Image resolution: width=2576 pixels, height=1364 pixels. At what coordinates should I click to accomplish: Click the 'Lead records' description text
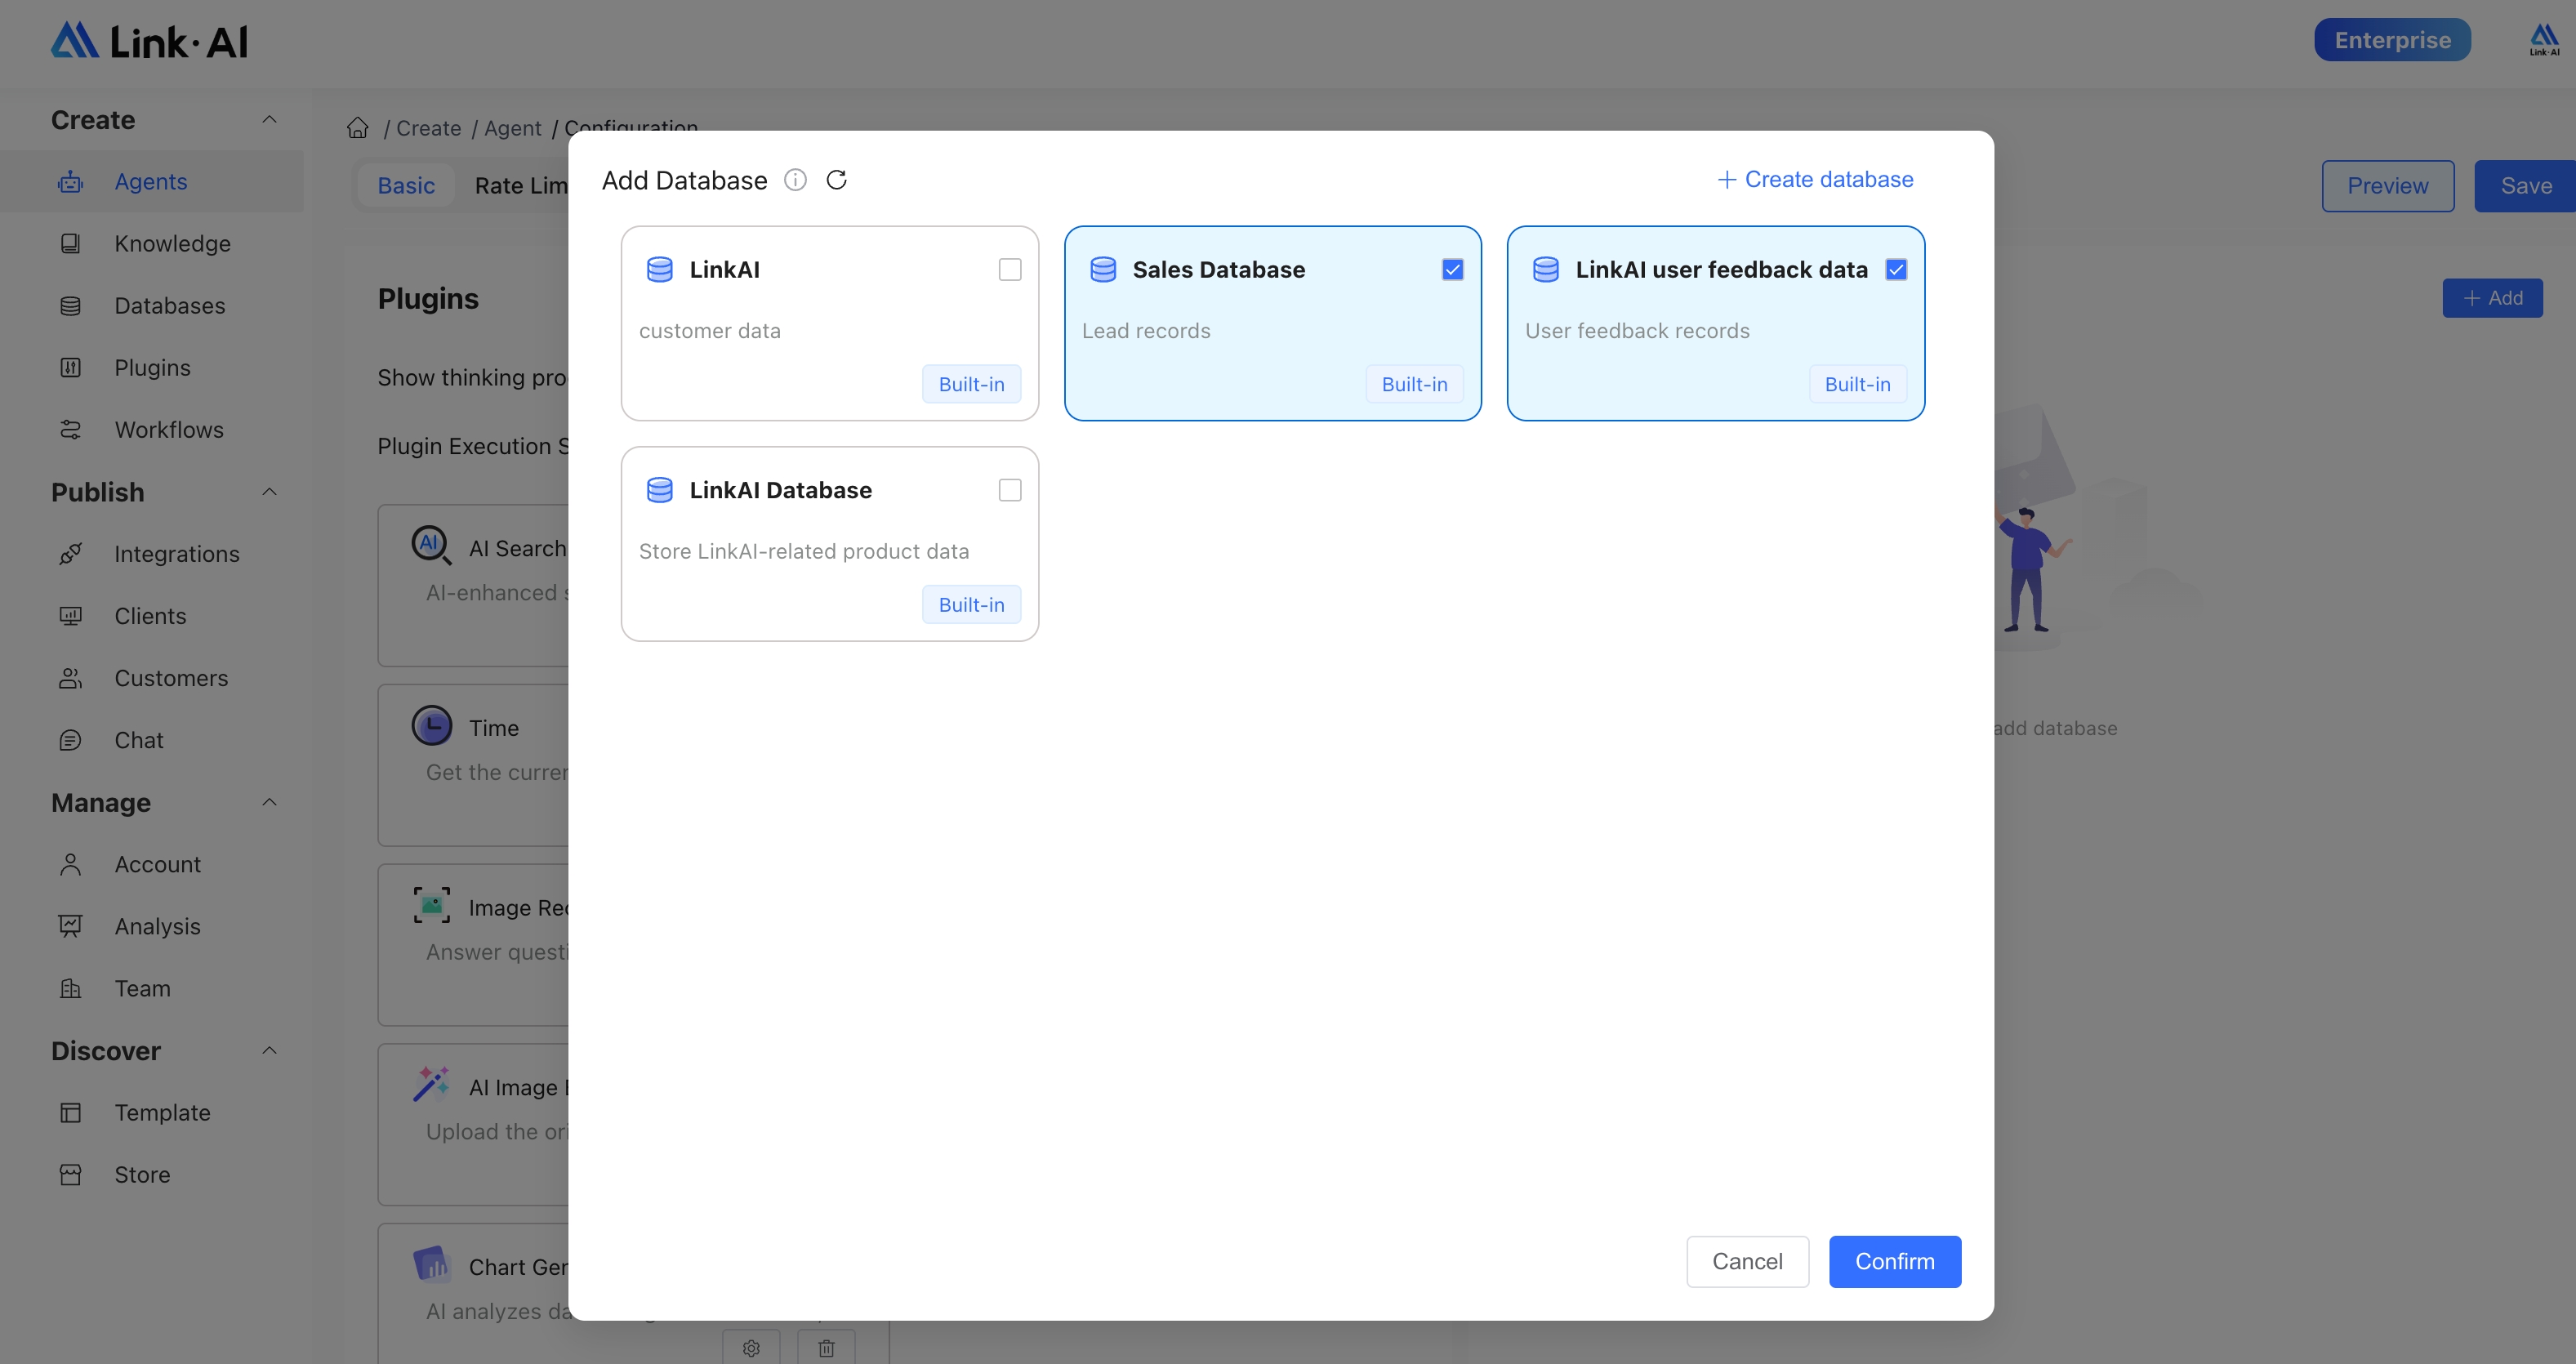[x=1146, y=331]
